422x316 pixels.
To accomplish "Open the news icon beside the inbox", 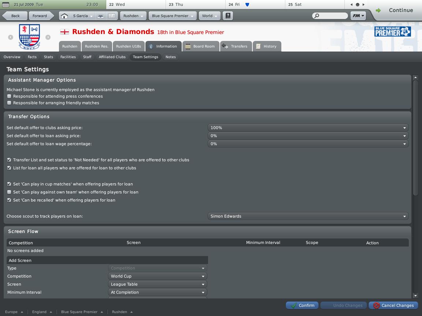I will pos(112,16).
